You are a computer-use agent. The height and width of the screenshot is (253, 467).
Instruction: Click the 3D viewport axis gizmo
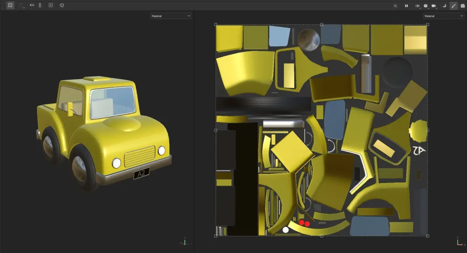coord(185,241)
